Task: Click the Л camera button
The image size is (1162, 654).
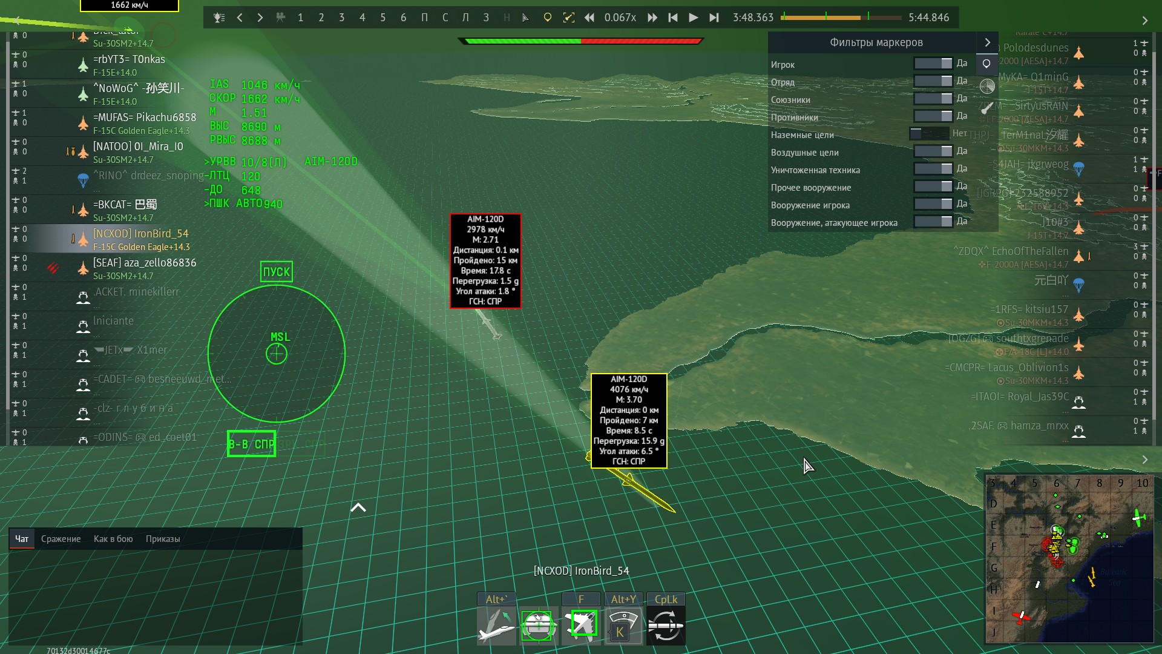Action: 465,18
